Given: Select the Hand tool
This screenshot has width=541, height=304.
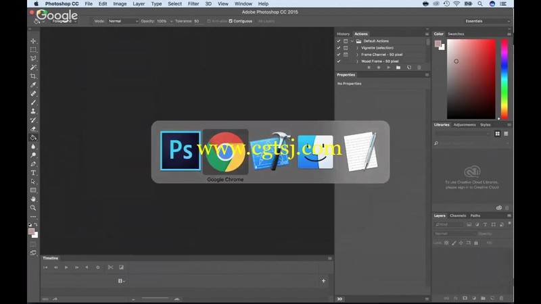Looking at the screenshot, I should tap(33, 199).
